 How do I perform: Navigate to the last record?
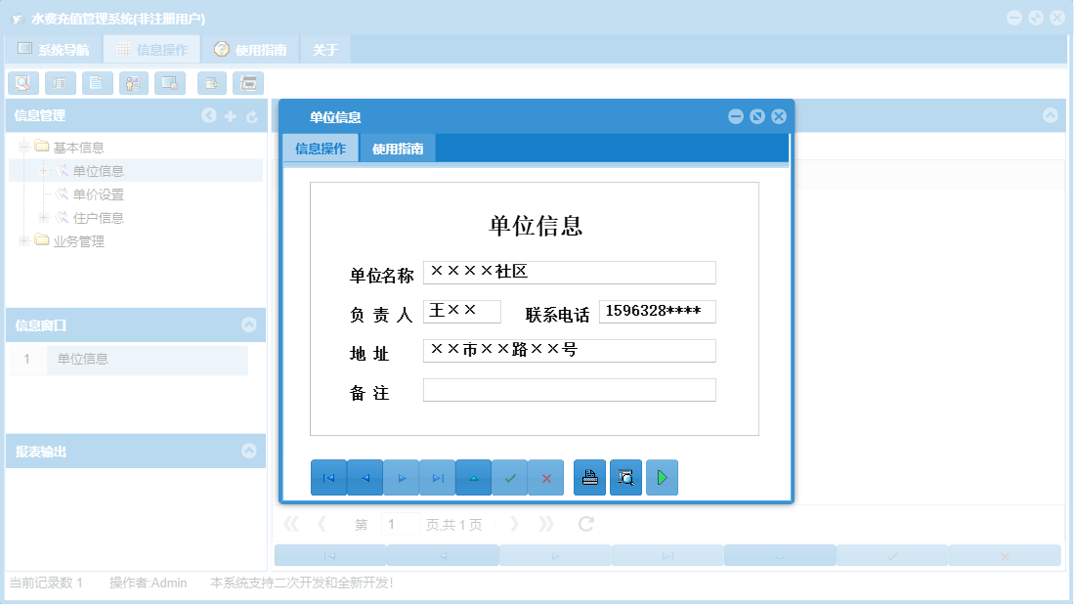(x=437, y=477)
